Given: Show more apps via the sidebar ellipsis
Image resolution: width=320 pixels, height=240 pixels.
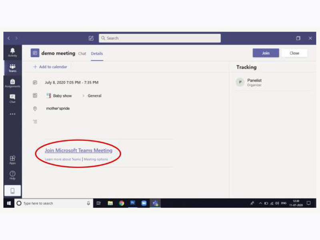Looking at the screenshot, I should [x=12, y=114].
